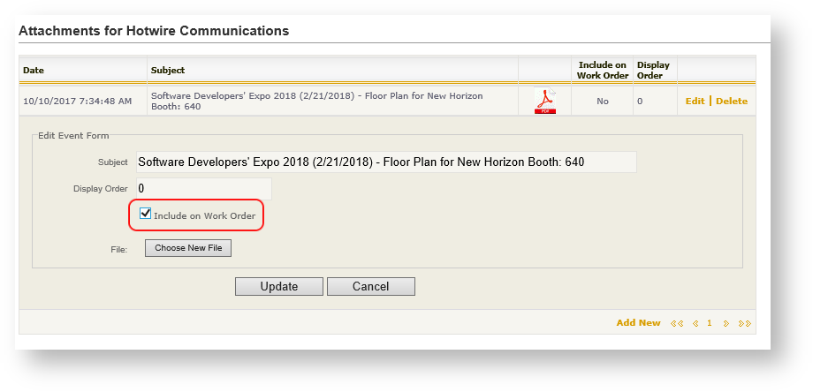Select page 1 in pagination
Screen dimensions: 813x392
click(x=710, y=323)
